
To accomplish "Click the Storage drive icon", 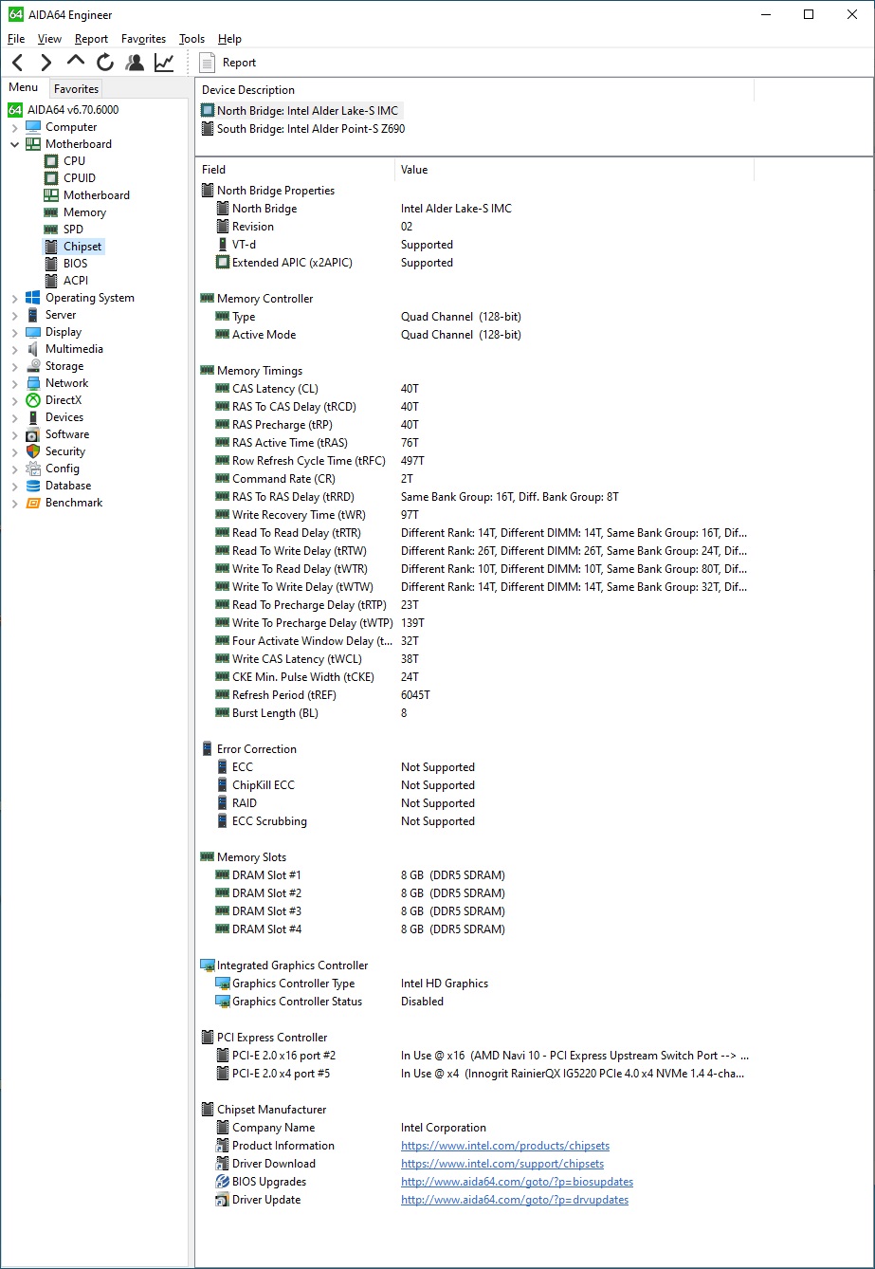I will [x=33, y=366].
